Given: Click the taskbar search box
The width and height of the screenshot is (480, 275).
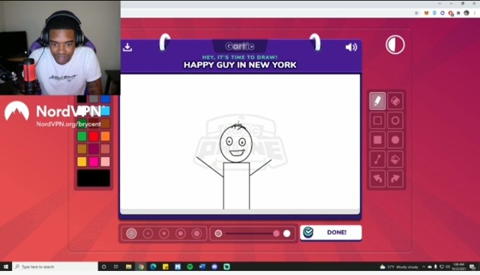Looking at the screenshot, I should coord(55,267).
